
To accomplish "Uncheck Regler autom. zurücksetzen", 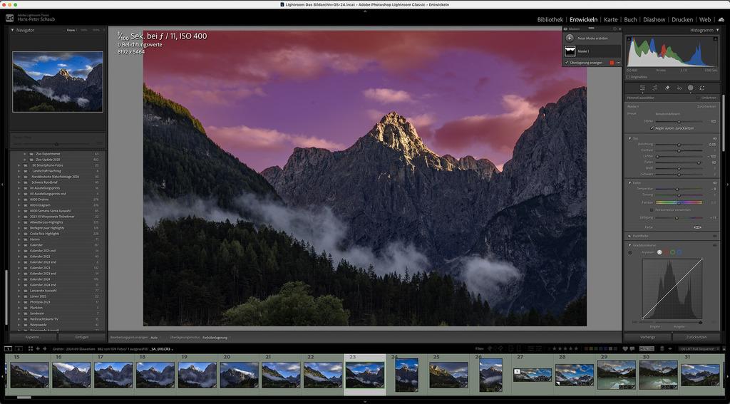I will (x=652, y=128).
